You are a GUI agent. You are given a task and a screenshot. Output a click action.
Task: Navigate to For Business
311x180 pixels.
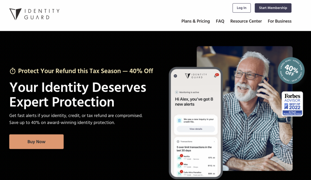280,21
